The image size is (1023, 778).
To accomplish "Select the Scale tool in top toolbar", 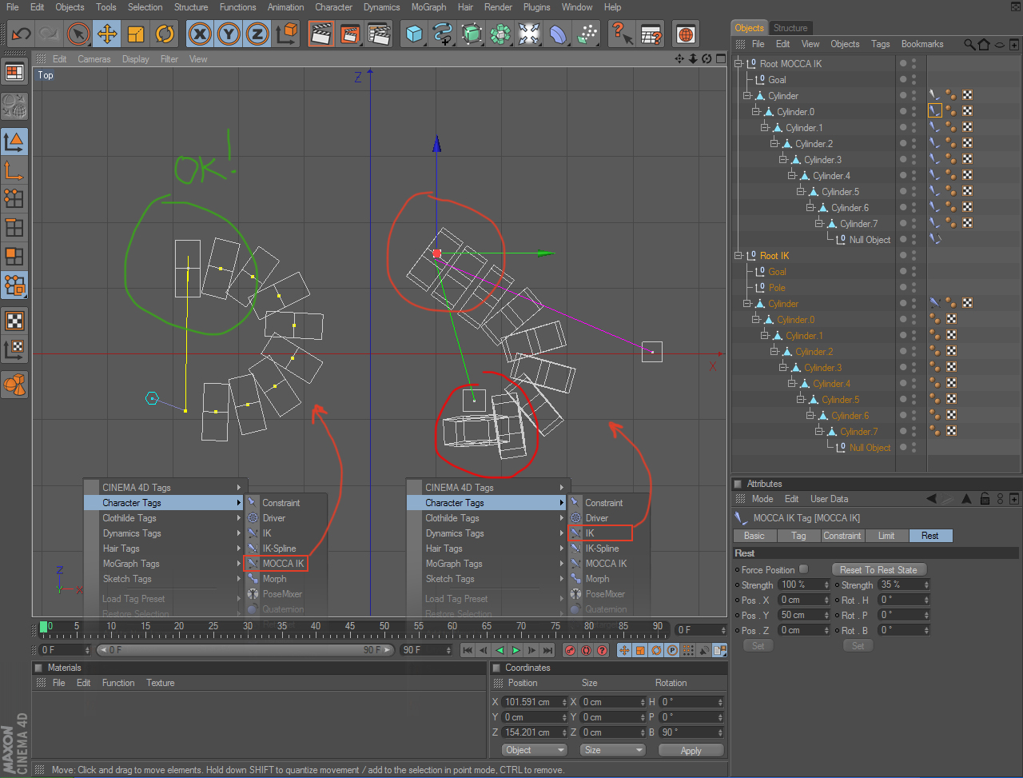I will (x=136, y=34).
